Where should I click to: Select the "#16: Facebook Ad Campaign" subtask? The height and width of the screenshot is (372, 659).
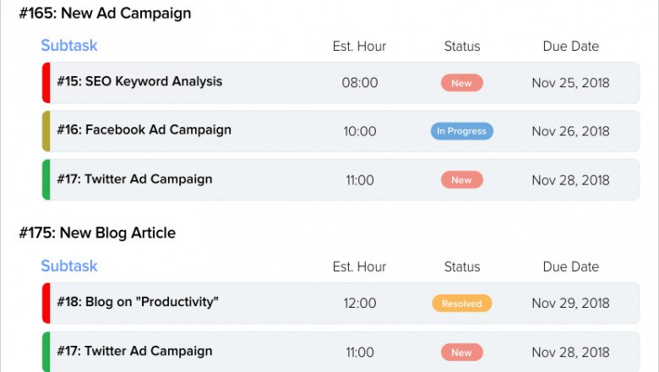click(x=144, y=130)
